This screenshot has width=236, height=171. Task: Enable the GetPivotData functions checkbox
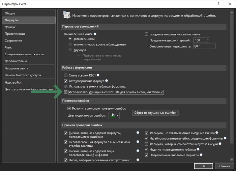66,92
